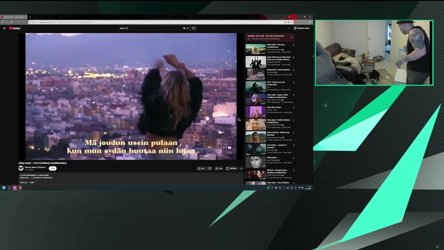Open the taskbar clock

(309, 188)
